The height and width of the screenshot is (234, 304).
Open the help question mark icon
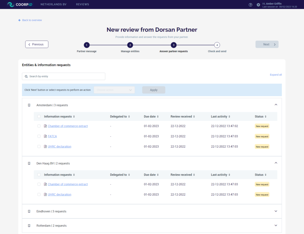coord(251,5)
